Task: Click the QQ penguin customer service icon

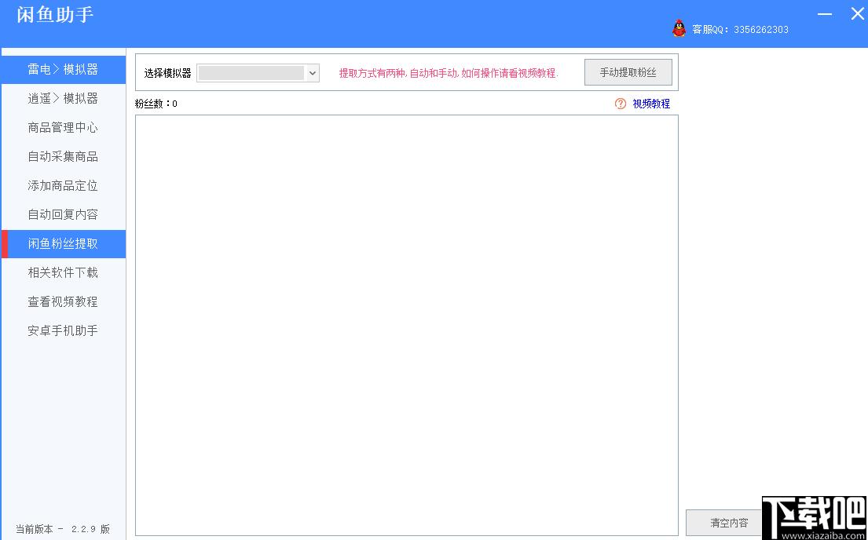Action: pyautogui.click(x=679, y=29)
